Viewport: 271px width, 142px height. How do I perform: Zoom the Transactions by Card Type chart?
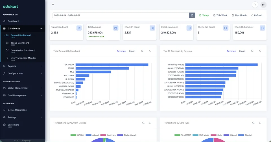[253, 123]
